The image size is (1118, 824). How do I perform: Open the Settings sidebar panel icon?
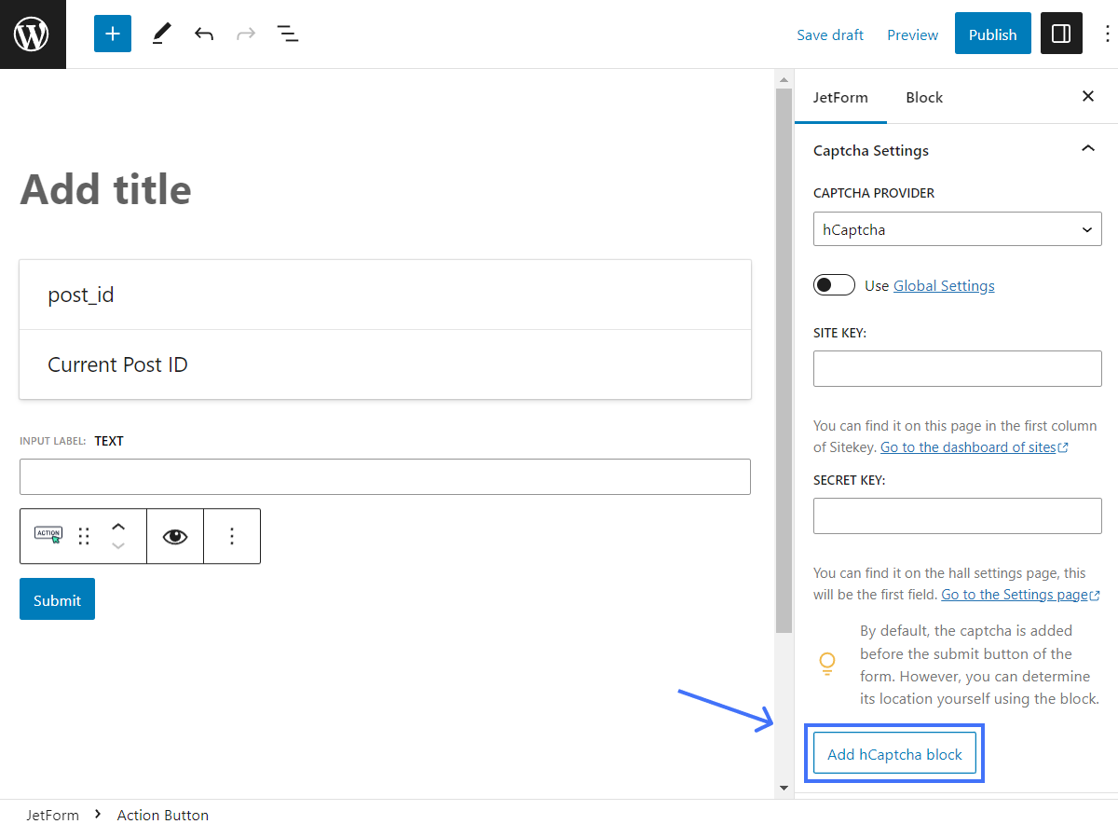point(1061,34)
